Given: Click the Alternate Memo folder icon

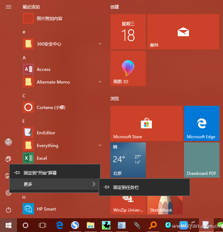Looking at the screenshot, I should pyautogui.click(x=28, y=82).
